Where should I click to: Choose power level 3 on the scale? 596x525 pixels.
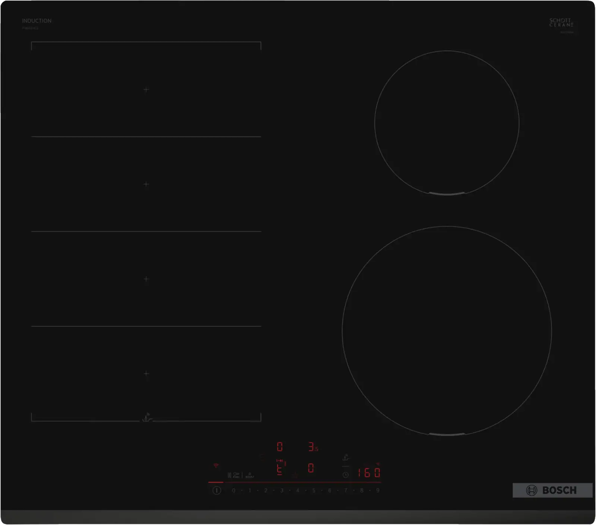click(282, 490)
